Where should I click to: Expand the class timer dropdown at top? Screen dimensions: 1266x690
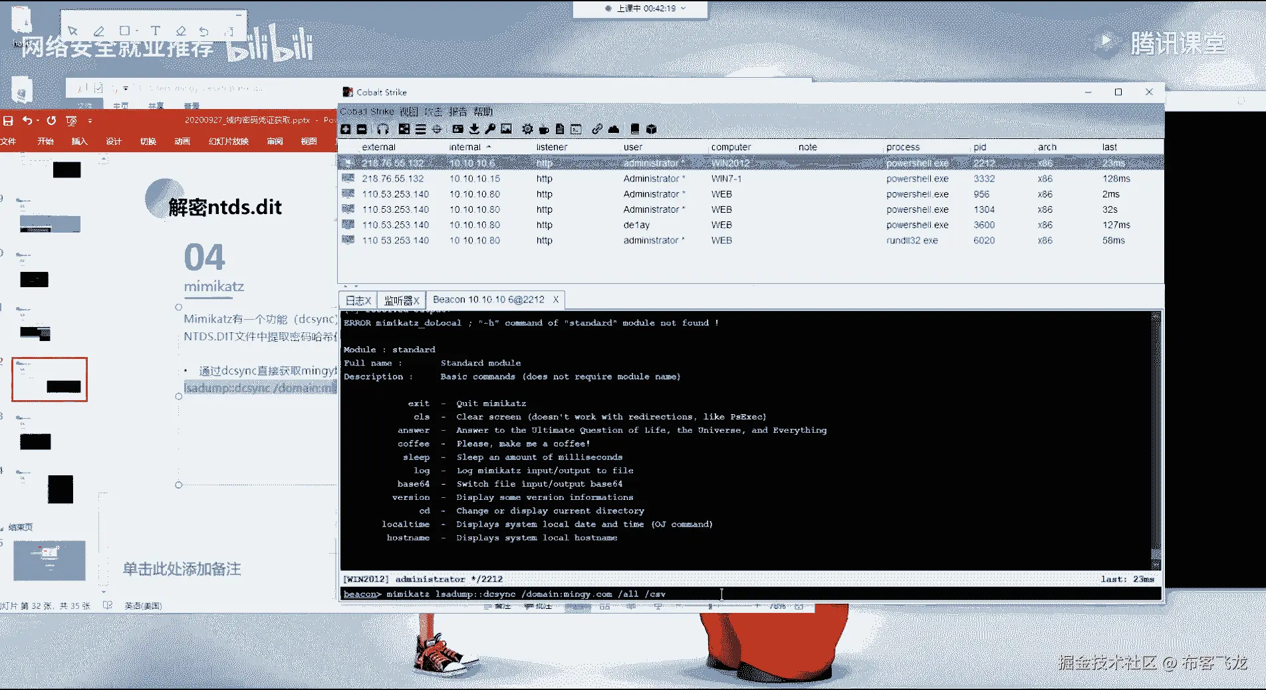[x=684, y=9]
